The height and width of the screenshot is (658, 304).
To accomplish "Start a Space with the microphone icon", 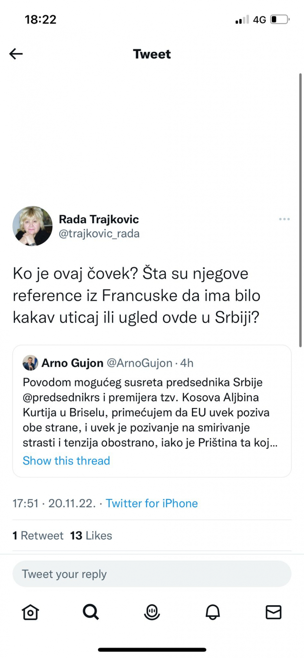I will pos(152,612).
